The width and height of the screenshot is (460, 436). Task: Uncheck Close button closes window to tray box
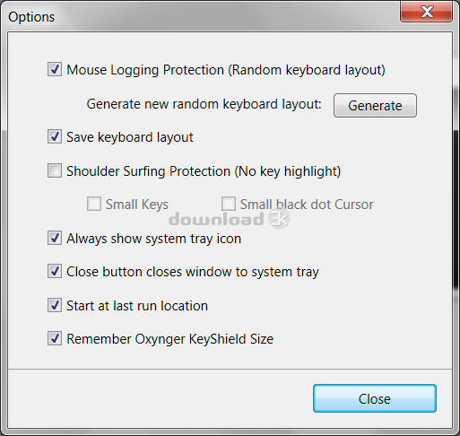(x=55, y=271)
